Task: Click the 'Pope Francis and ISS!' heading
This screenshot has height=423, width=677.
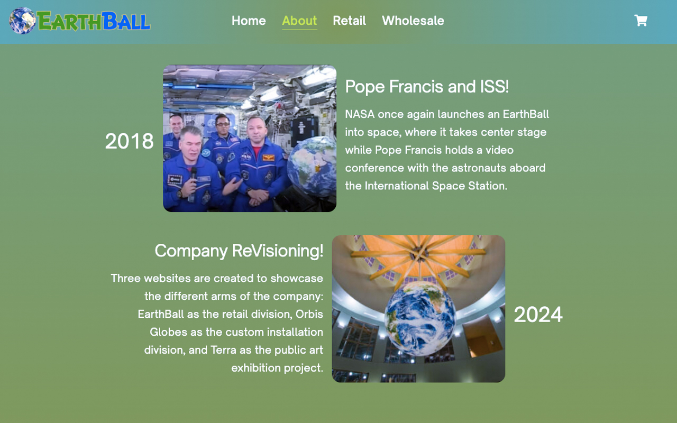Action: click(427, 86)
